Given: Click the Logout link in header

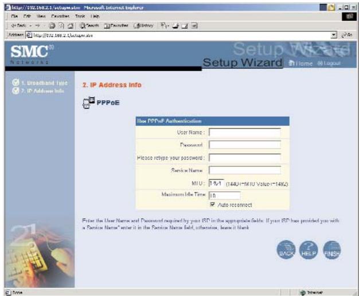Looking at the screenshot, I should (x=329, y=63).
